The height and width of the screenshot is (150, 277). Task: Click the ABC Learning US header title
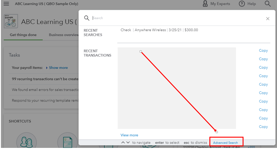[x=46, y=4]
